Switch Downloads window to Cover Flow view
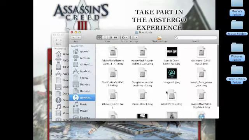The height and width of the screenshot is (140, 249). (x=116, y=37)
